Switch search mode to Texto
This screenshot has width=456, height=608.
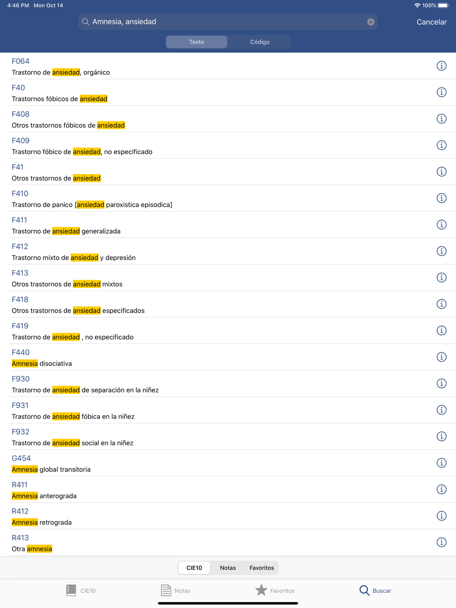pyautogui.click(x=197, y=42)
